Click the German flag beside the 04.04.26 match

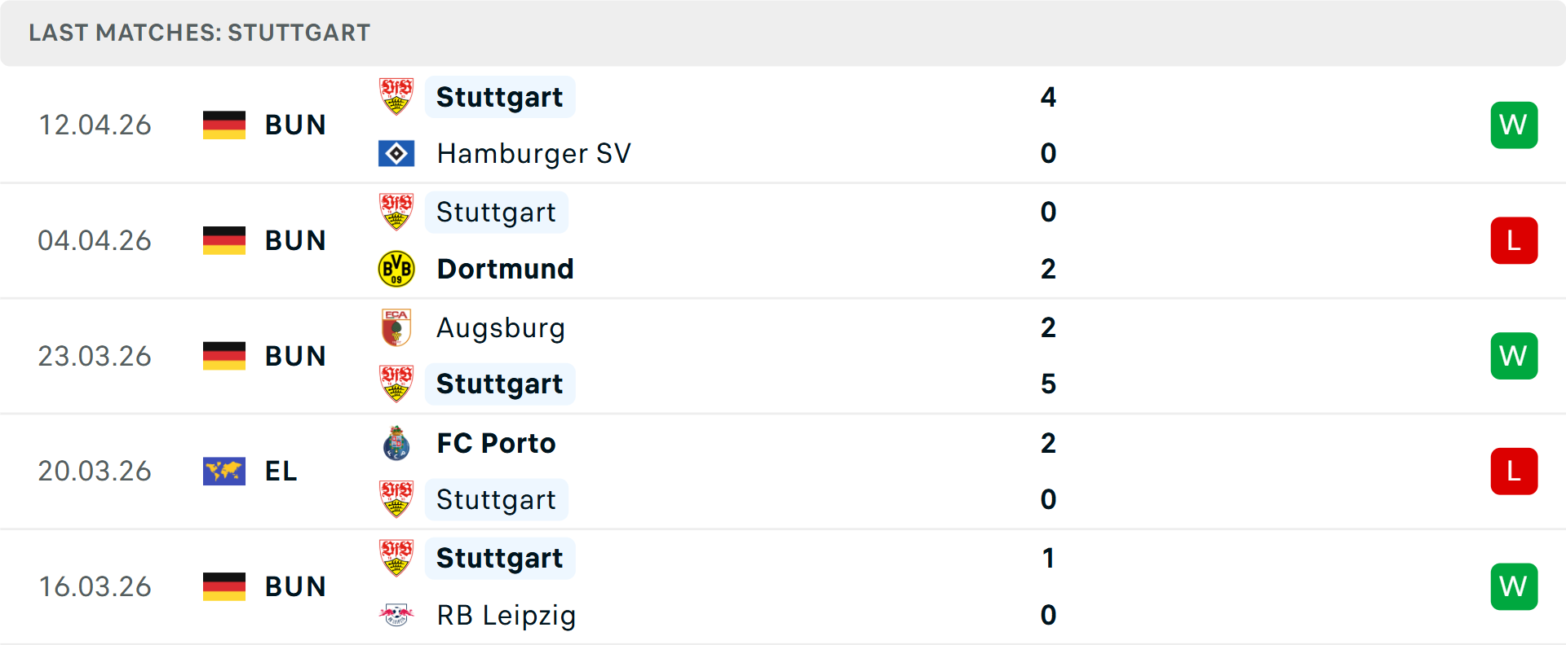point(223,240)
